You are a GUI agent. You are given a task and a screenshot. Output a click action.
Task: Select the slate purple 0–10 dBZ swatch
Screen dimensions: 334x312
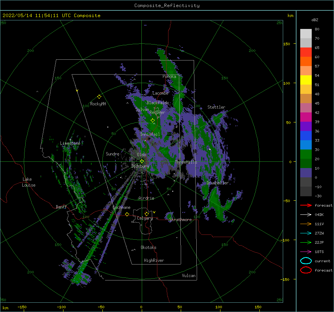pos(306,173)
